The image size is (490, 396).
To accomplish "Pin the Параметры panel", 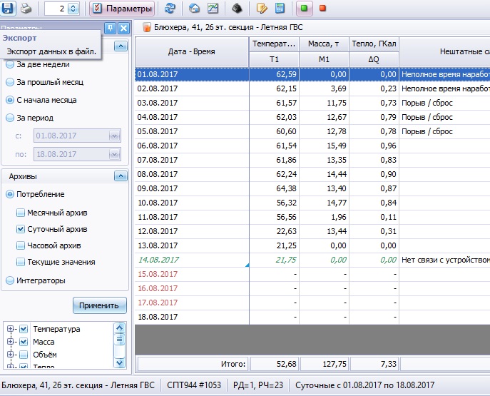I will point(110,28).
